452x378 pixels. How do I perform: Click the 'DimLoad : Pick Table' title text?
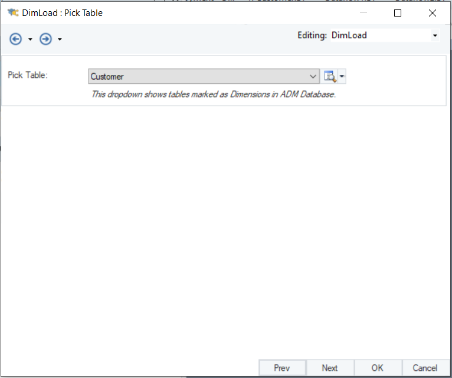[x=62, y=12]
